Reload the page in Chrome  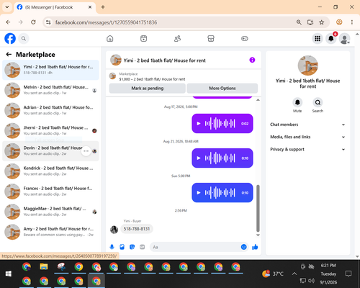pos(33,22)
